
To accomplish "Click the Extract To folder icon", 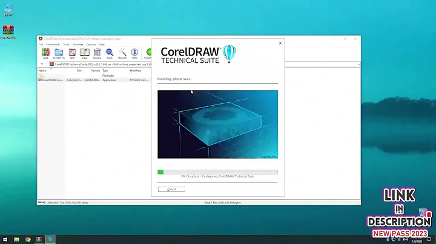I will [59, 54].
